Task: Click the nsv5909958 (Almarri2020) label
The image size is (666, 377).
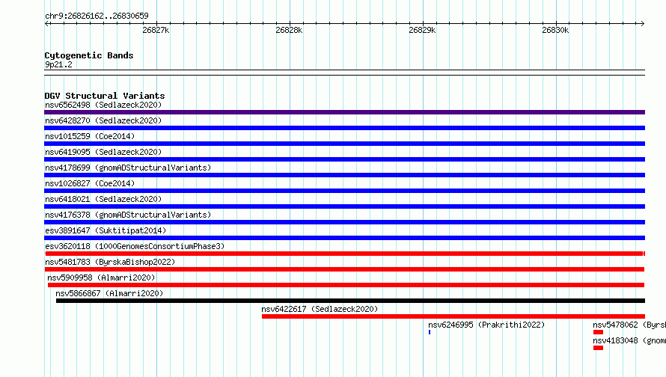Action: (x=101, y=278)
